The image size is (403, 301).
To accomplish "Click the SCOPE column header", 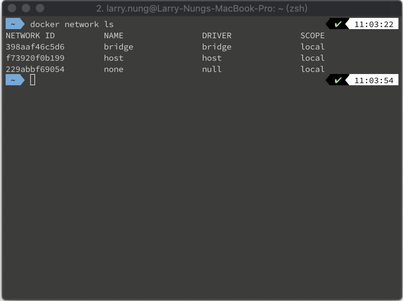I will 312,35.
